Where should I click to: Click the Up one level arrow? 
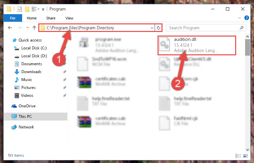34,28
